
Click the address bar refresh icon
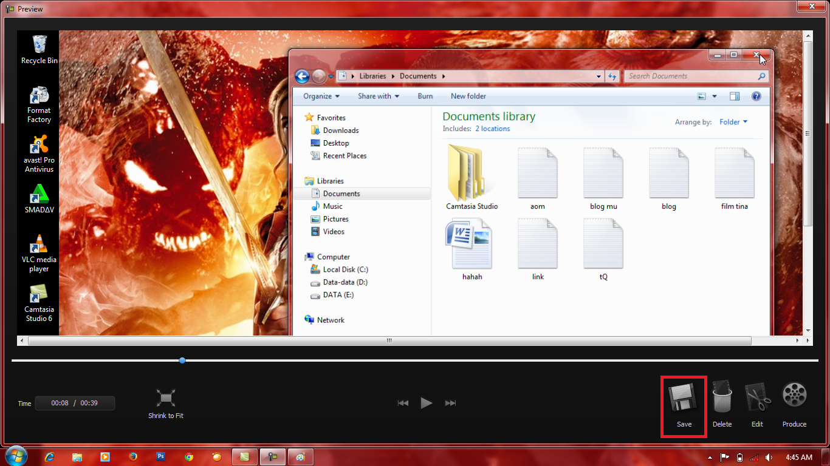(x=612, y=76)
